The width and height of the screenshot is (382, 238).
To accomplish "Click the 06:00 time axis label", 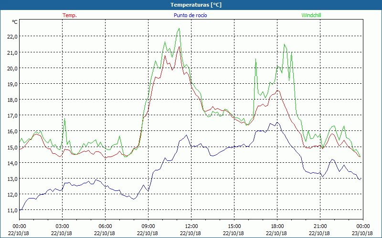I will pos(105,227).
